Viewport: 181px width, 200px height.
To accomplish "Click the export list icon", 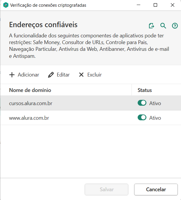I will [151, 26].
